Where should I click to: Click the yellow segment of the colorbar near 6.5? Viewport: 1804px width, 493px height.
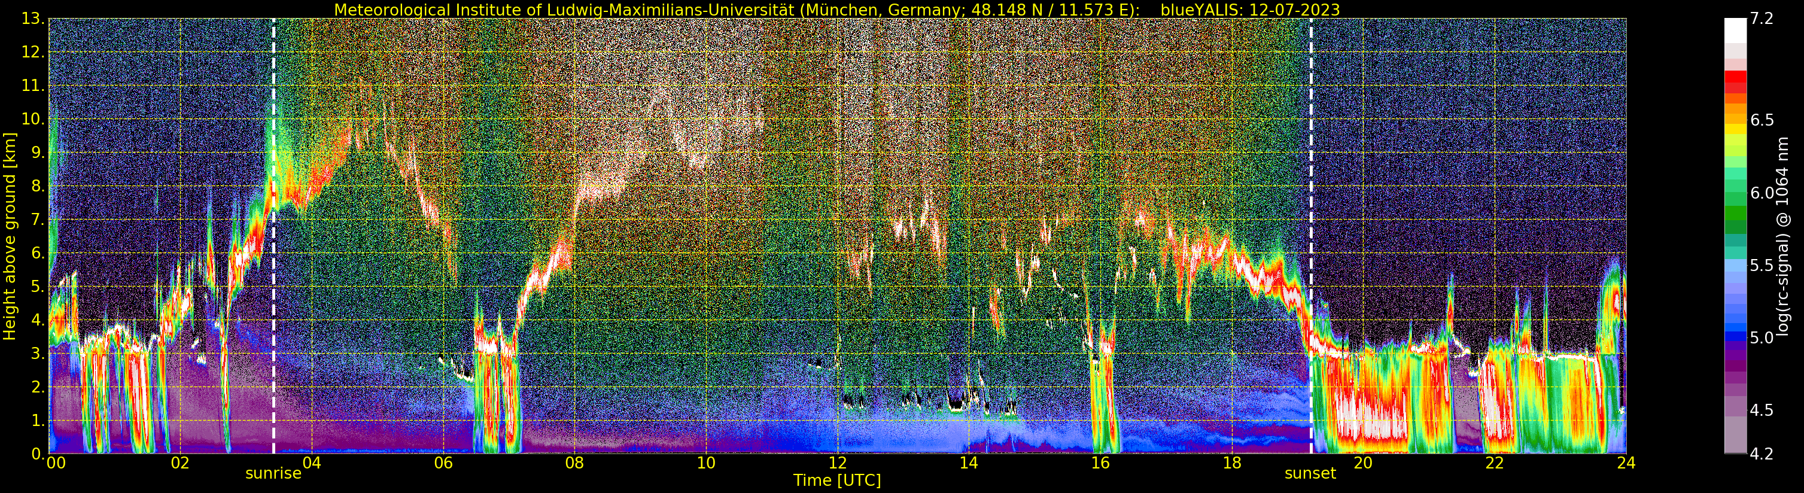[1735, 128]
